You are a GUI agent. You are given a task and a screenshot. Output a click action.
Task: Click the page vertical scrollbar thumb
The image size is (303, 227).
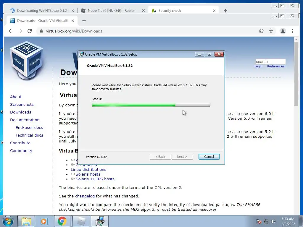click(296, 74)
